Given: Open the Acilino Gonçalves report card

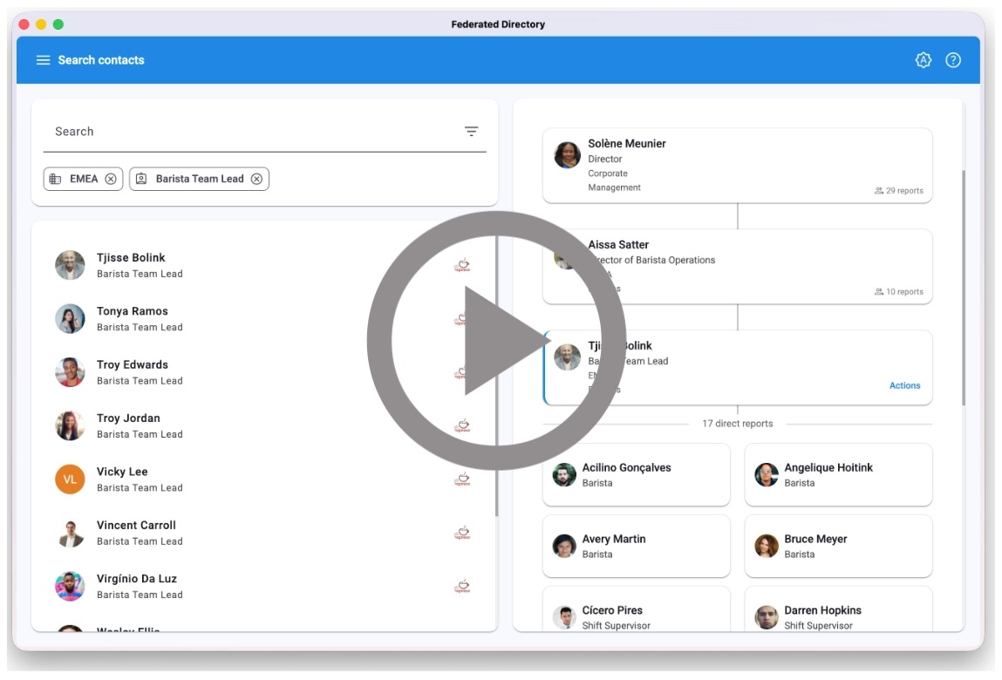Looking at the screenshot, I should 636,475.
